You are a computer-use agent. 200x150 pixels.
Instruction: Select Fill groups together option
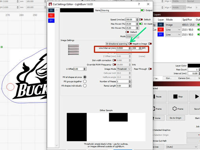click(85, 81)
